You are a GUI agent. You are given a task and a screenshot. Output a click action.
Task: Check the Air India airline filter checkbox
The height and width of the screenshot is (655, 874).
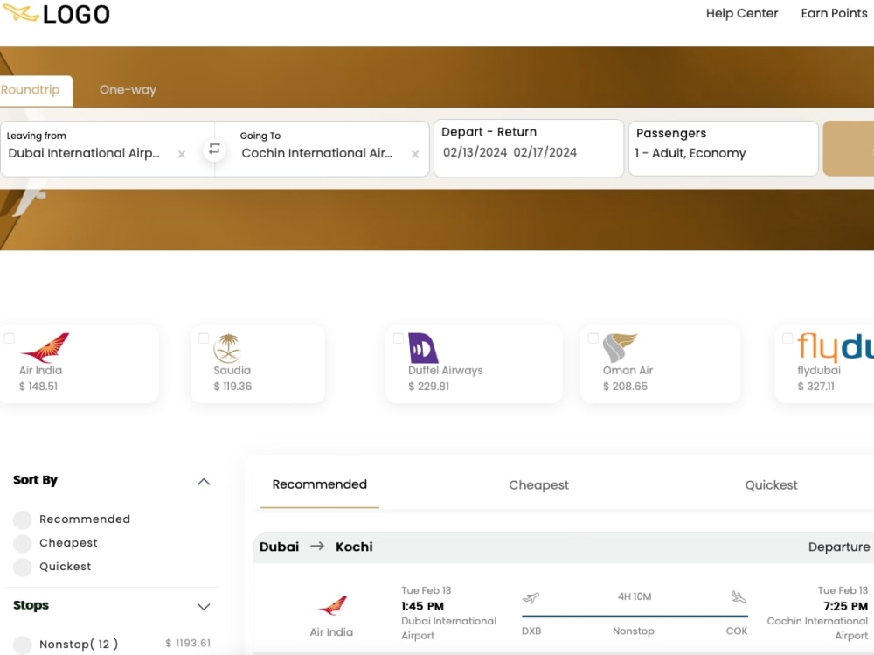[9, 338]
